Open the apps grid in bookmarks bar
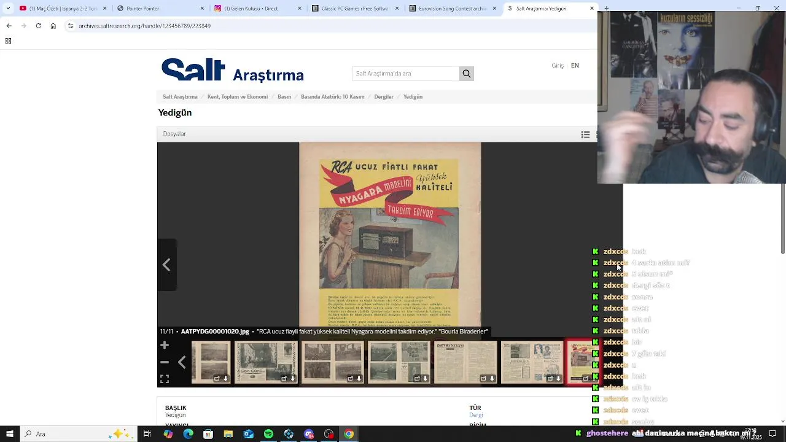Screen dimensions: 786x442 [x=8, y=41]
